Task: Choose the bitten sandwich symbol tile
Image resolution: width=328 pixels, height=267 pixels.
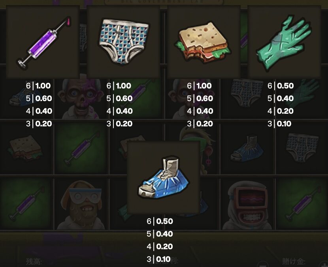Action: 204,42
